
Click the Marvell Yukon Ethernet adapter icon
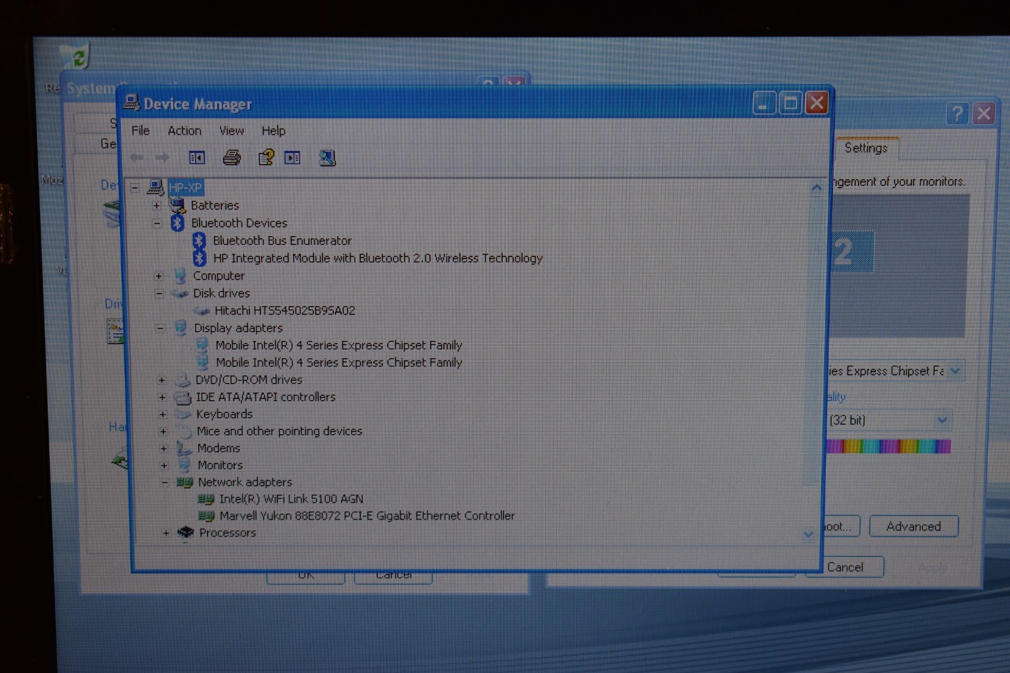[206, 516]
